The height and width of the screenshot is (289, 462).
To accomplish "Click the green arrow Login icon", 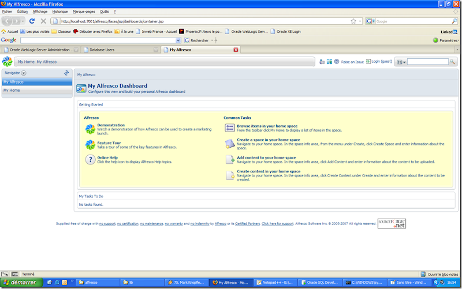I will pyautogui.click(x=368, y=62).
